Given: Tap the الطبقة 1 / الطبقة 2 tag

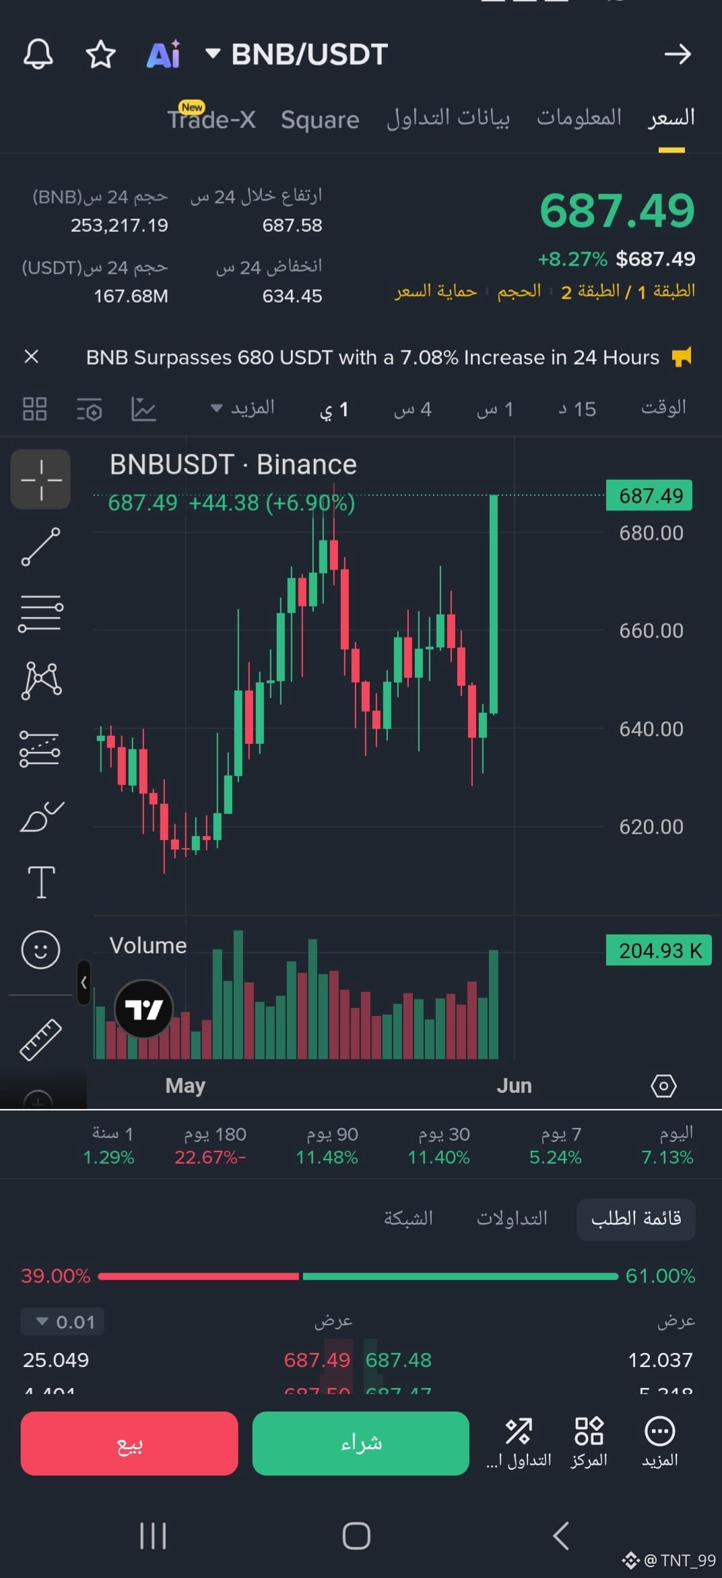Looking at the screenshot, I should 628,291.
